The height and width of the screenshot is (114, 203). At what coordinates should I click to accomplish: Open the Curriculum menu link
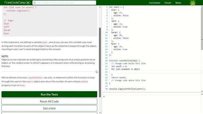pos(154,3)
